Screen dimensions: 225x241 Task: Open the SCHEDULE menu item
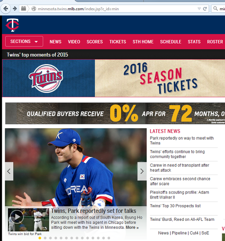coord(170,42)
